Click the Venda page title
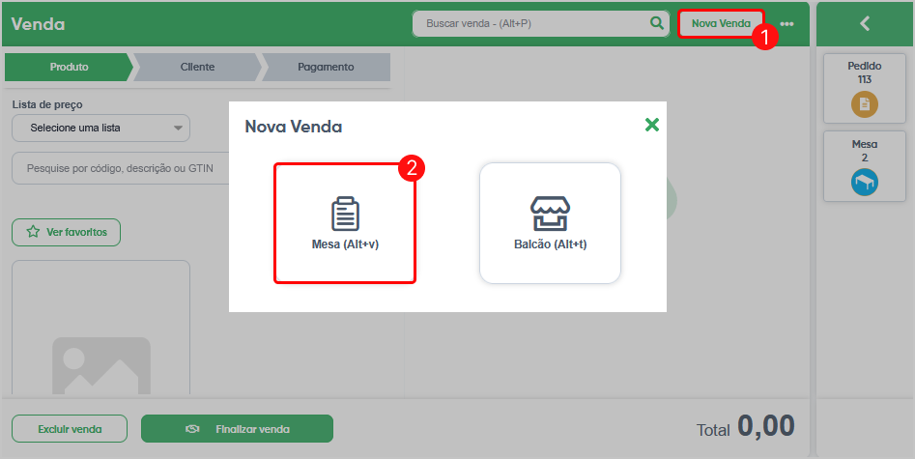Viewport: 915px width, 459px height. [x=38, y=24]
